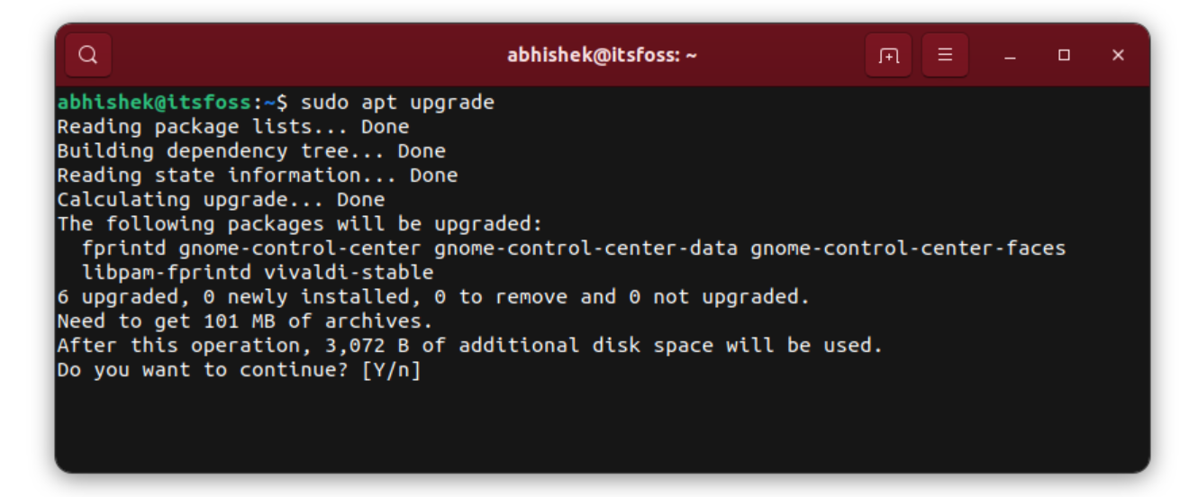1198x497 pixels.
Task: Close the terminal window
Action: pos(1118,56)
